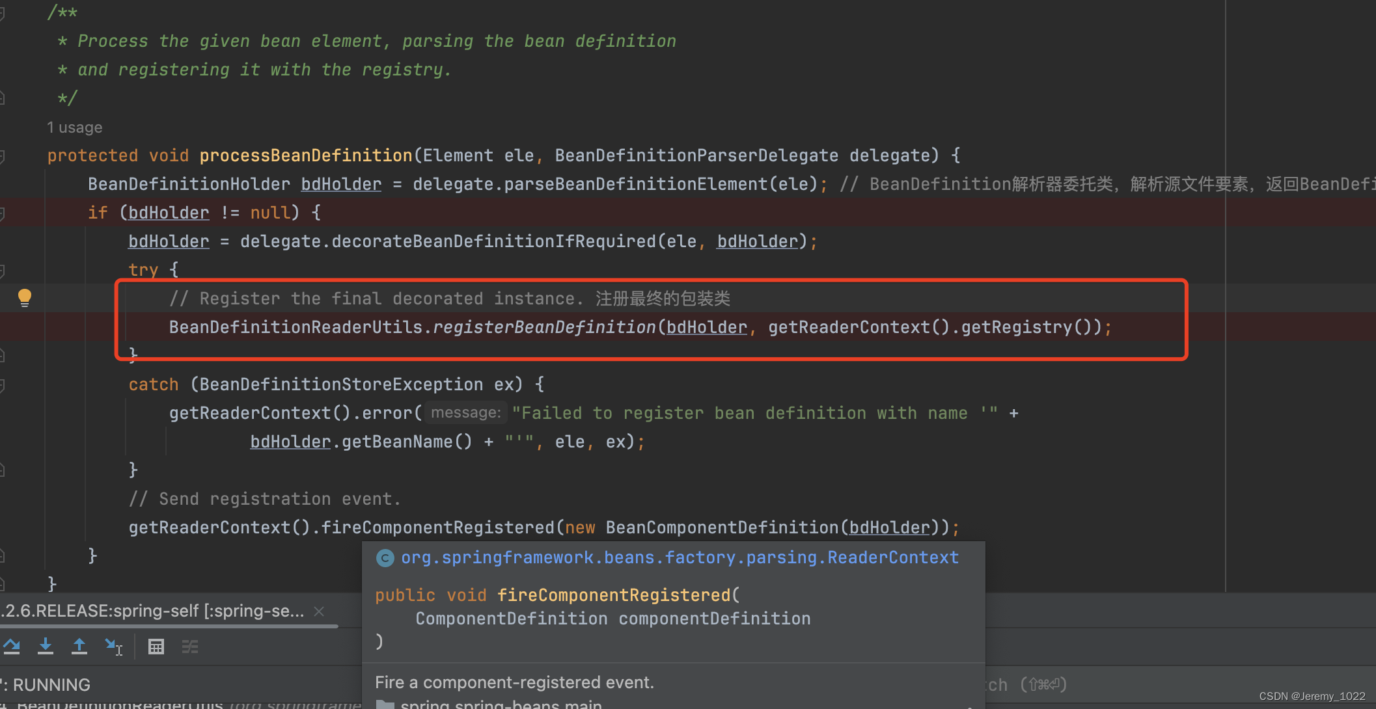
Task: Click the italic registerBeanDefinition call
Action: 545,327
